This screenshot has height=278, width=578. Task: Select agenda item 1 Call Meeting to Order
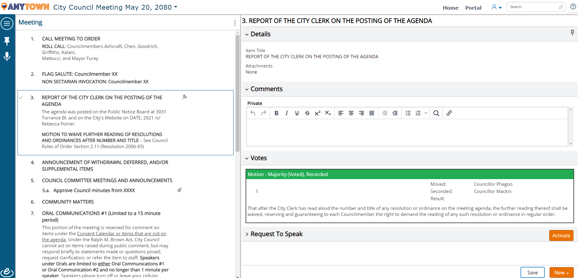[x=71, y=39]
